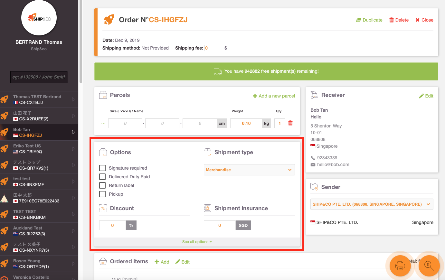The image size is (445, 280).
Task: Click the store icon of order 7E910EC78E022433
Action: click(5, 198)
